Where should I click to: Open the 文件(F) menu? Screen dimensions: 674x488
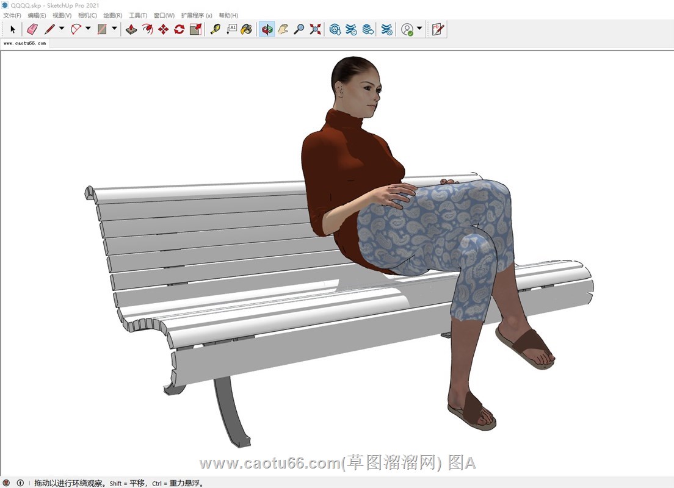click(12, 15)
